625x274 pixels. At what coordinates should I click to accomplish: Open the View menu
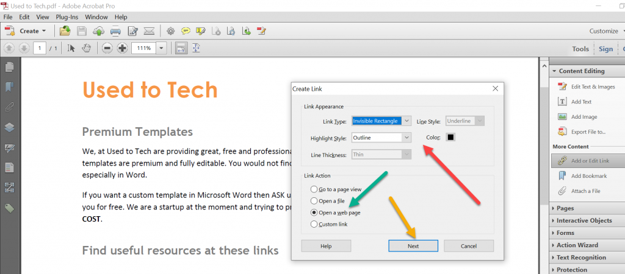pos(43,17)
